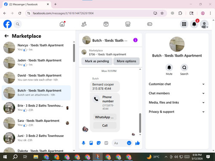Open account profile avatar menu
215x161 pixels.
[204, 24]
